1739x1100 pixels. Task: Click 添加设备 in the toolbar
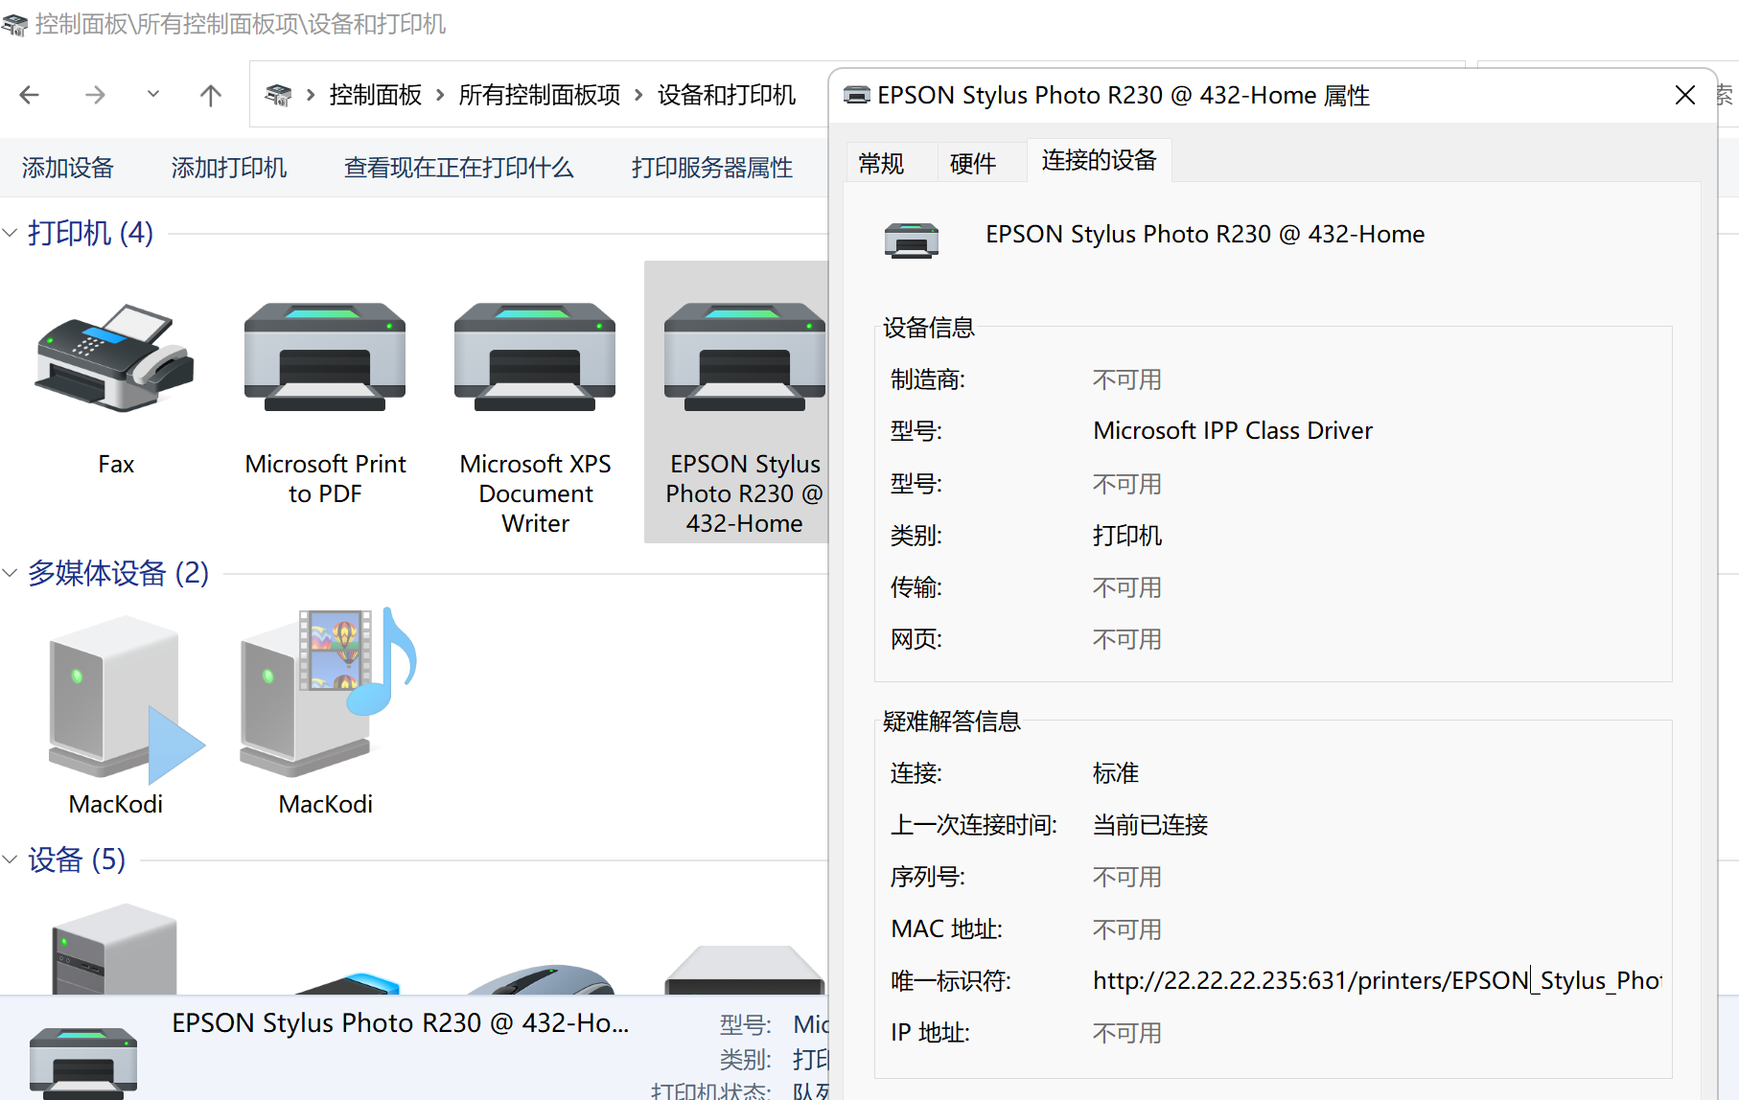pos(68,168)
